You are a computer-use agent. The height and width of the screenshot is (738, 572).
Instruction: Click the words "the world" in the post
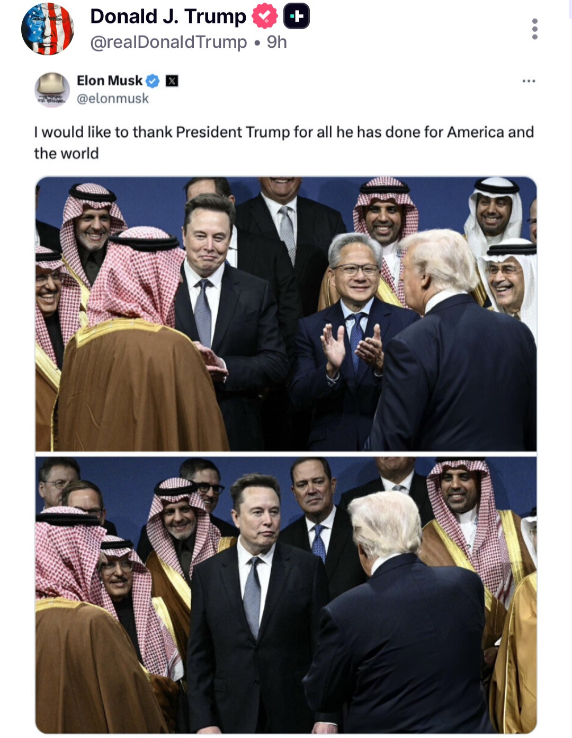coord(66,154)
